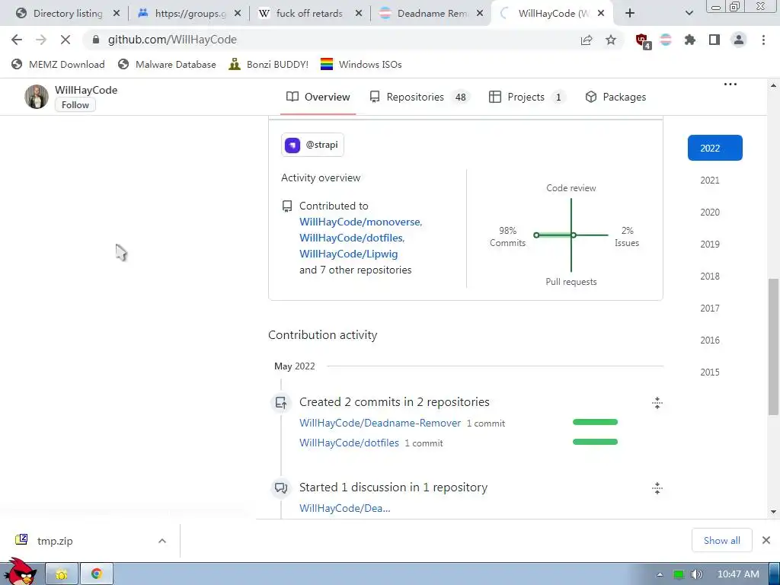Close the downloads bar
The width and height of the screenshot is (780, 585).
click(766, 540)
